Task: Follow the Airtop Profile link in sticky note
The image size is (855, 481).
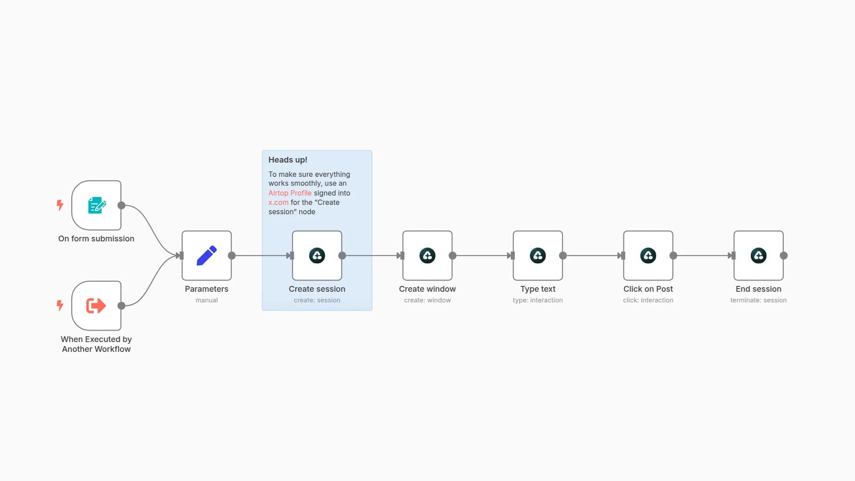Action: 290,193
